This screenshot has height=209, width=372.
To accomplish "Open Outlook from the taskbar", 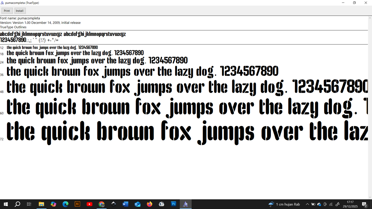I will pos(137,204).
